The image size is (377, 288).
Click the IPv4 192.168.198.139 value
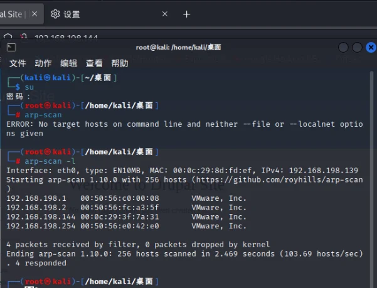pyautogui.click(x=324, y=171)
